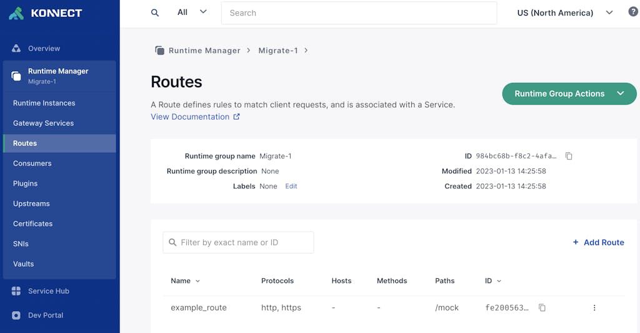Click the Edit labels link
The image size is (640, 333).
click(291, 186)
